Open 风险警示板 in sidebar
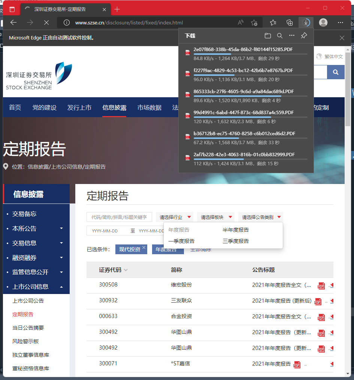 pos(25,341)
